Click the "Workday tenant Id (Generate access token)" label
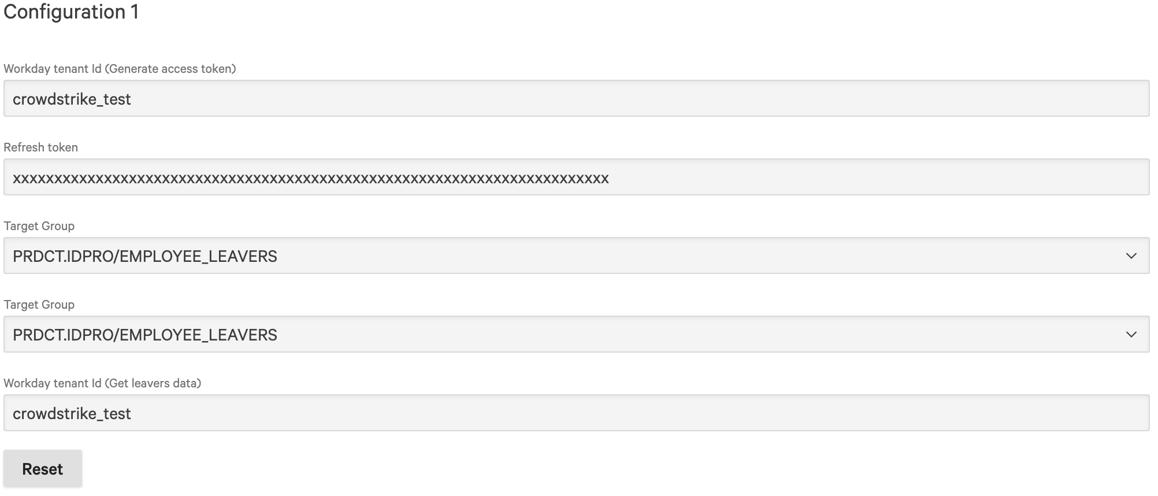Viewport: 1158px width, 496px height. [x=120, y=69]
